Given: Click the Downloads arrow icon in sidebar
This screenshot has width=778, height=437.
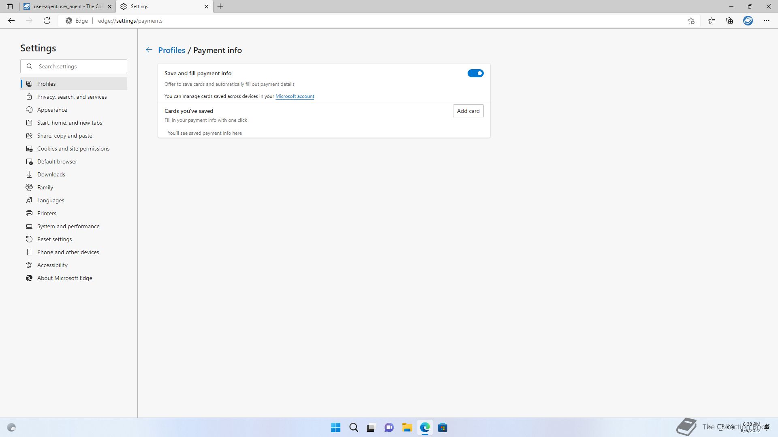Looking at the screenshot, I should (29, 174).
